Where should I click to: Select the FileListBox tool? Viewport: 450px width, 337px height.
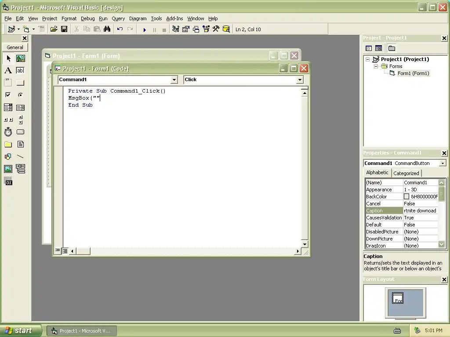coord(20,144)
